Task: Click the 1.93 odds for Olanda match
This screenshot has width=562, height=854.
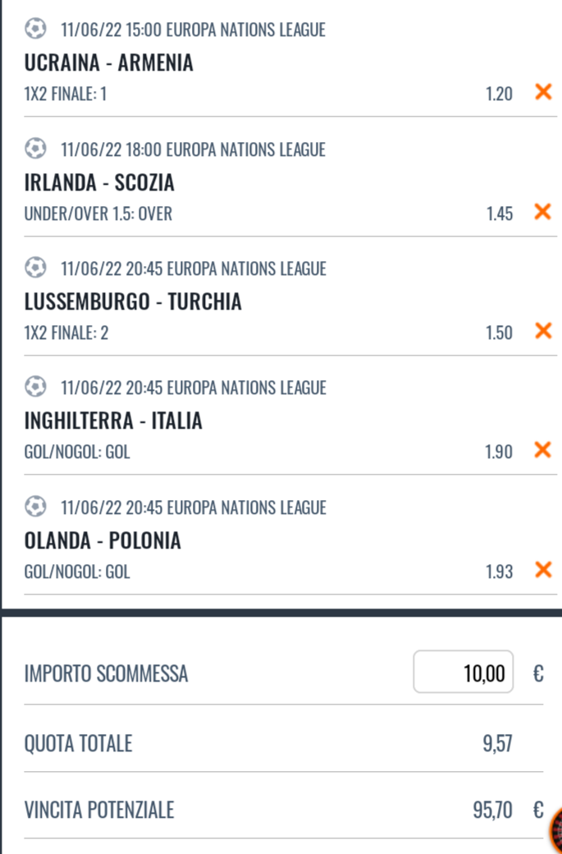Action: (499, 572)
